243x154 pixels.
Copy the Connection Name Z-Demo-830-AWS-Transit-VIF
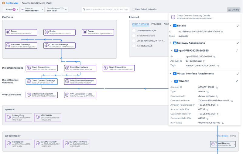tap(232, 101)
